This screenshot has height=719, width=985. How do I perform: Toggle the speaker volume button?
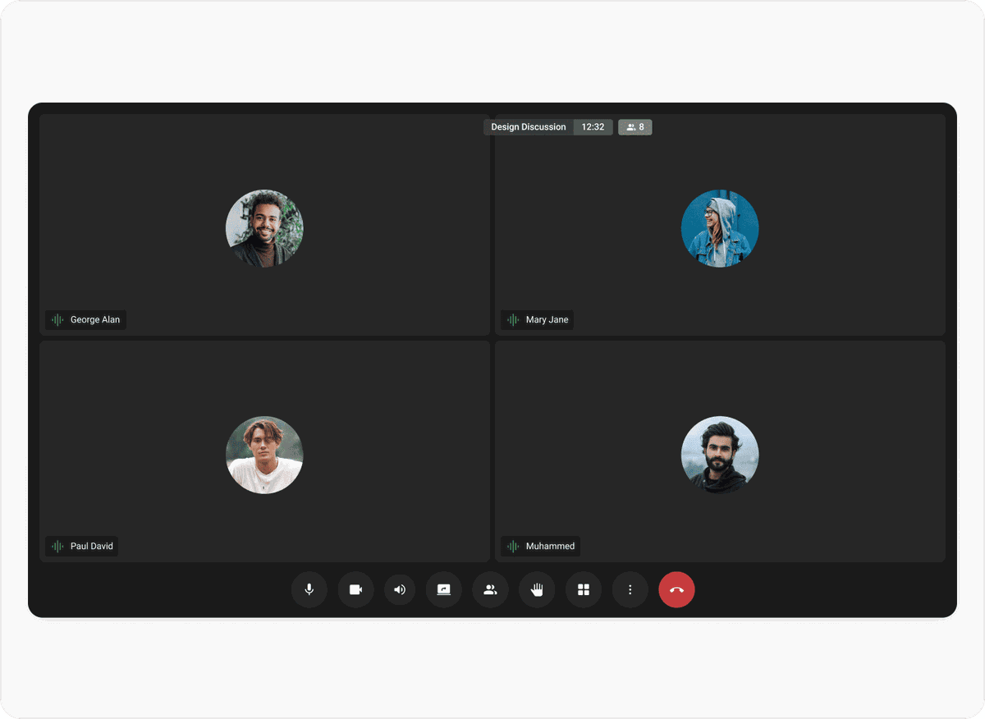[x=400, y=589]
